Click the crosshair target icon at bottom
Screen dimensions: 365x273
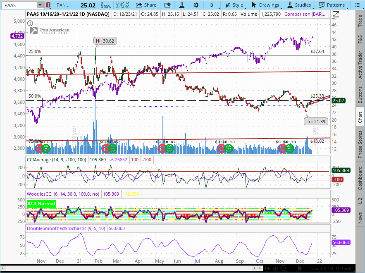coord(275,268)
